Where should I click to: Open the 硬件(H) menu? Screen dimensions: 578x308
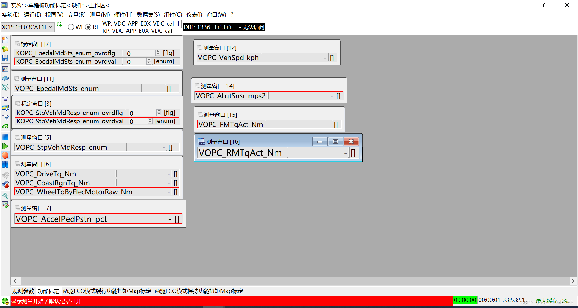(x=123, y=15)
